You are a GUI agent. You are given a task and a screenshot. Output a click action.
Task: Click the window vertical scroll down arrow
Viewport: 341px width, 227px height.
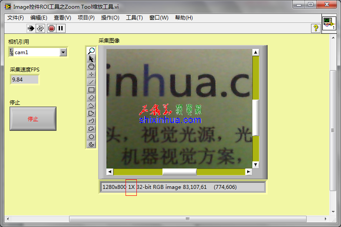333,212
